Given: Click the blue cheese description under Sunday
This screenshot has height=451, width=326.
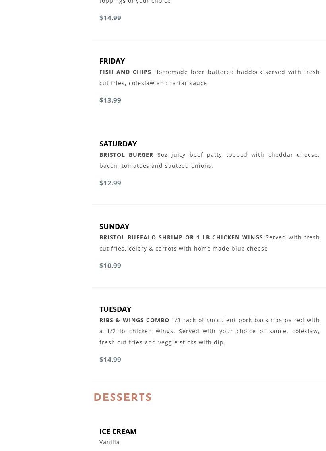Looking at the screenshot, I should pos(209,243).
